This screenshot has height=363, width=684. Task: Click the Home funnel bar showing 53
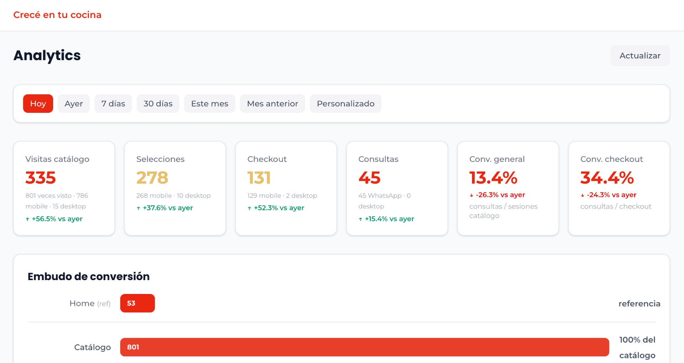[x=138, y=303]
